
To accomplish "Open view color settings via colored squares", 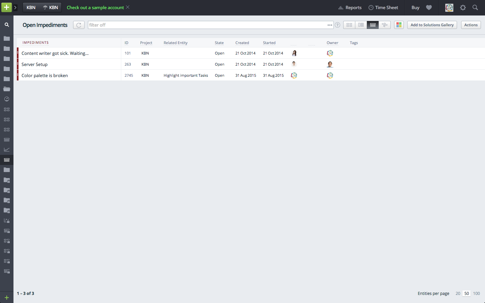I will coord(399,25).
